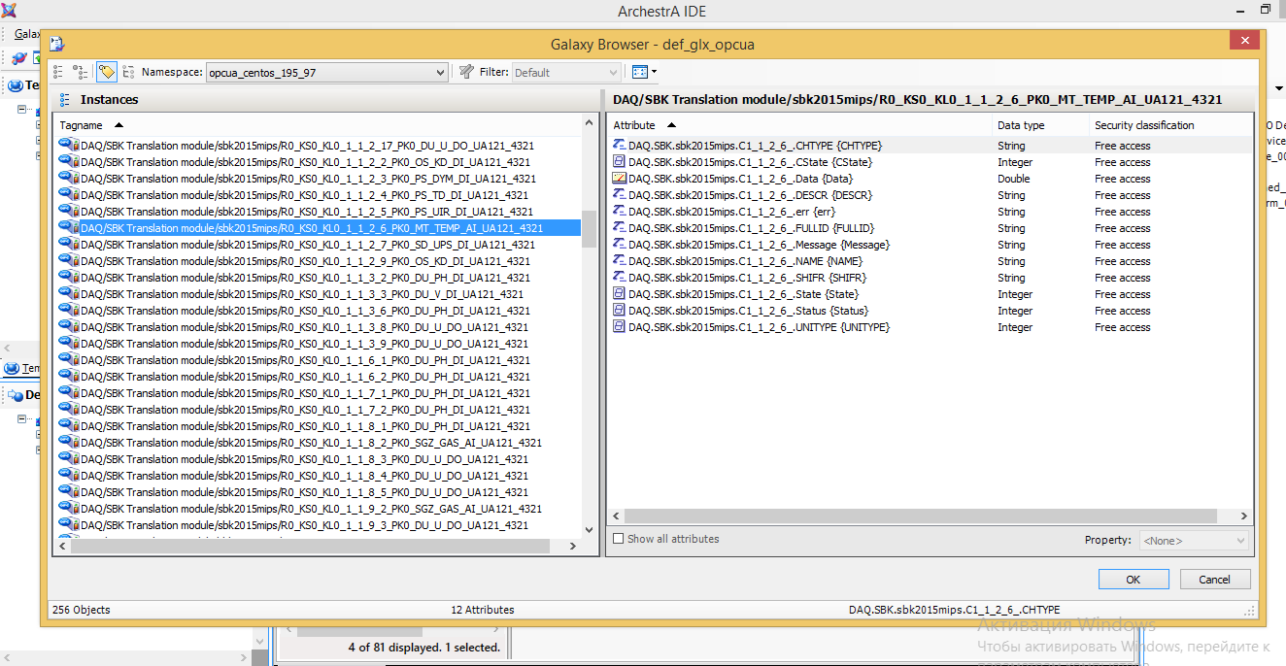Screen dimensions: 1286x666
Task: Open the Namespace dropdown
Action: pos(439,73)
